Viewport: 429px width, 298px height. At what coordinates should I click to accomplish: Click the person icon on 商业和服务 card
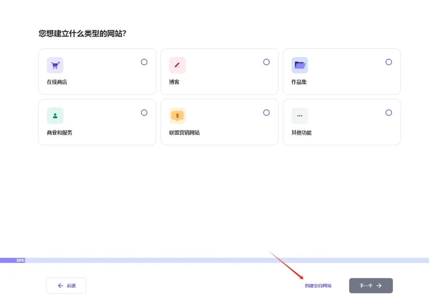[55, 116]
